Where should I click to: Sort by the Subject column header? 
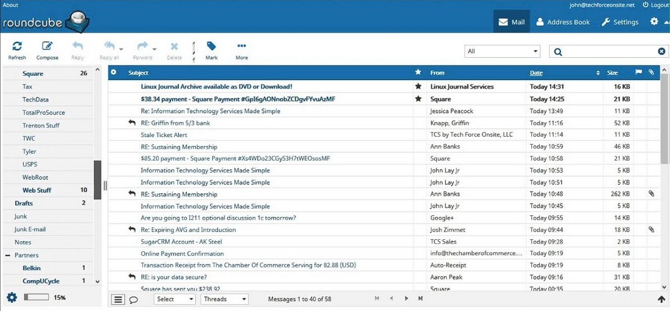click(x=138, y=73)
